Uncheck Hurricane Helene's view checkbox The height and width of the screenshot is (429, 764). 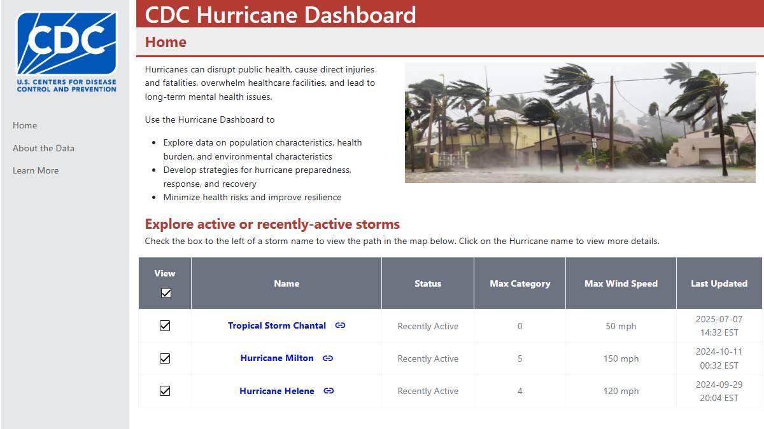click(x=165, y=391)
